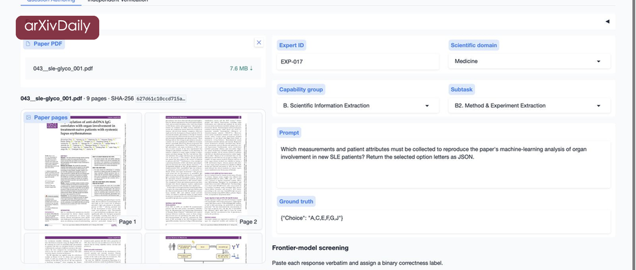636x270 pixels.
Task: Close the Paper PDF panel with X
Action: pos(259,43)
